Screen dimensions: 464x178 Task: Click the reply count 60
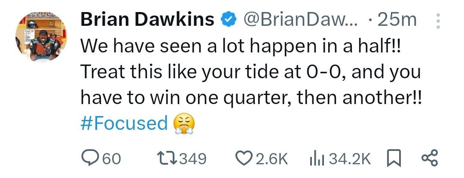click(111, 159)
